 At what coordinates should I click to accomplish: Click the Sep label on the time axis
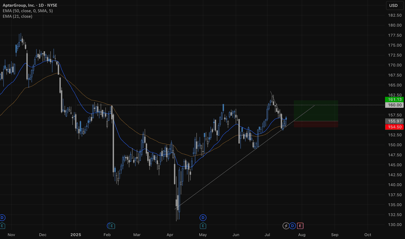[335, 235]
